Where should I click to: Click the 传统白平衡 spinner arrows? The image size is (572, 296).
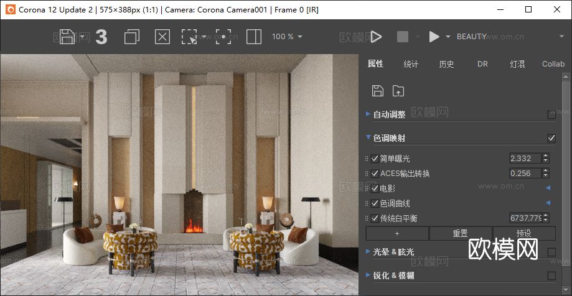click(546, 218)
